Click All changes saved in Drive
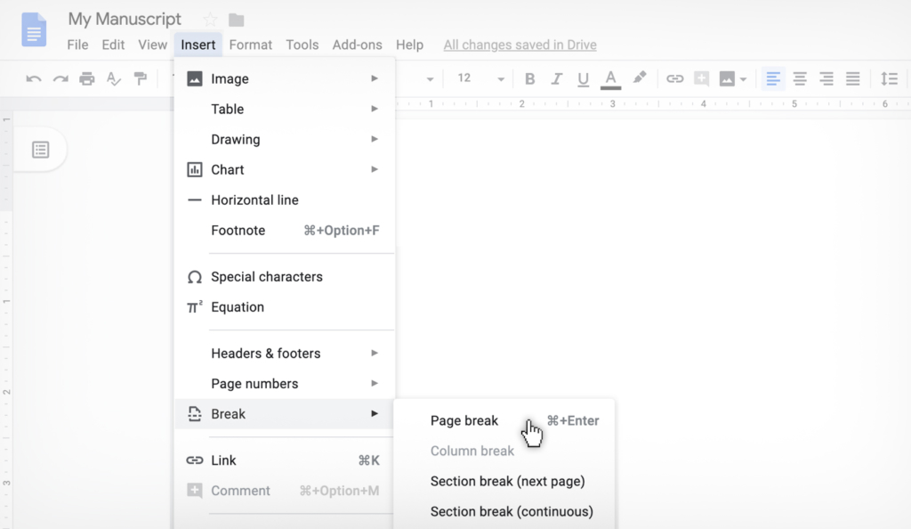The width and height of the screenshot is (911, 529). (519, 44)
